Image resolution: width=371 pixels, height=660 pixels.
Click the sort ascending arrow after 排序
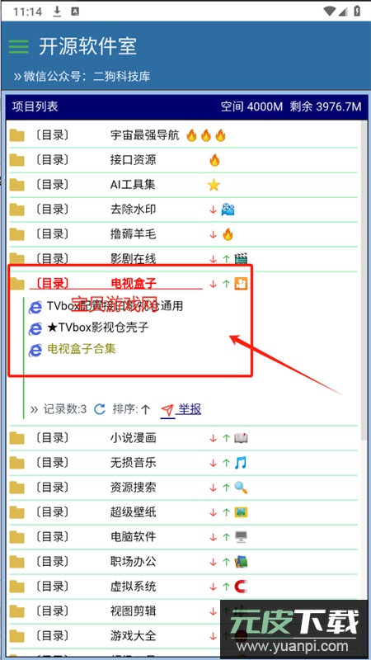146,409
